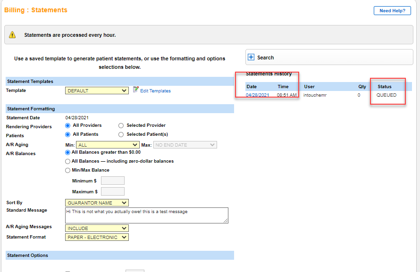Viewport: 420px width, 272px height.
Task: Select All Balances including zero-dollar balances
Action: pos(68,161)
